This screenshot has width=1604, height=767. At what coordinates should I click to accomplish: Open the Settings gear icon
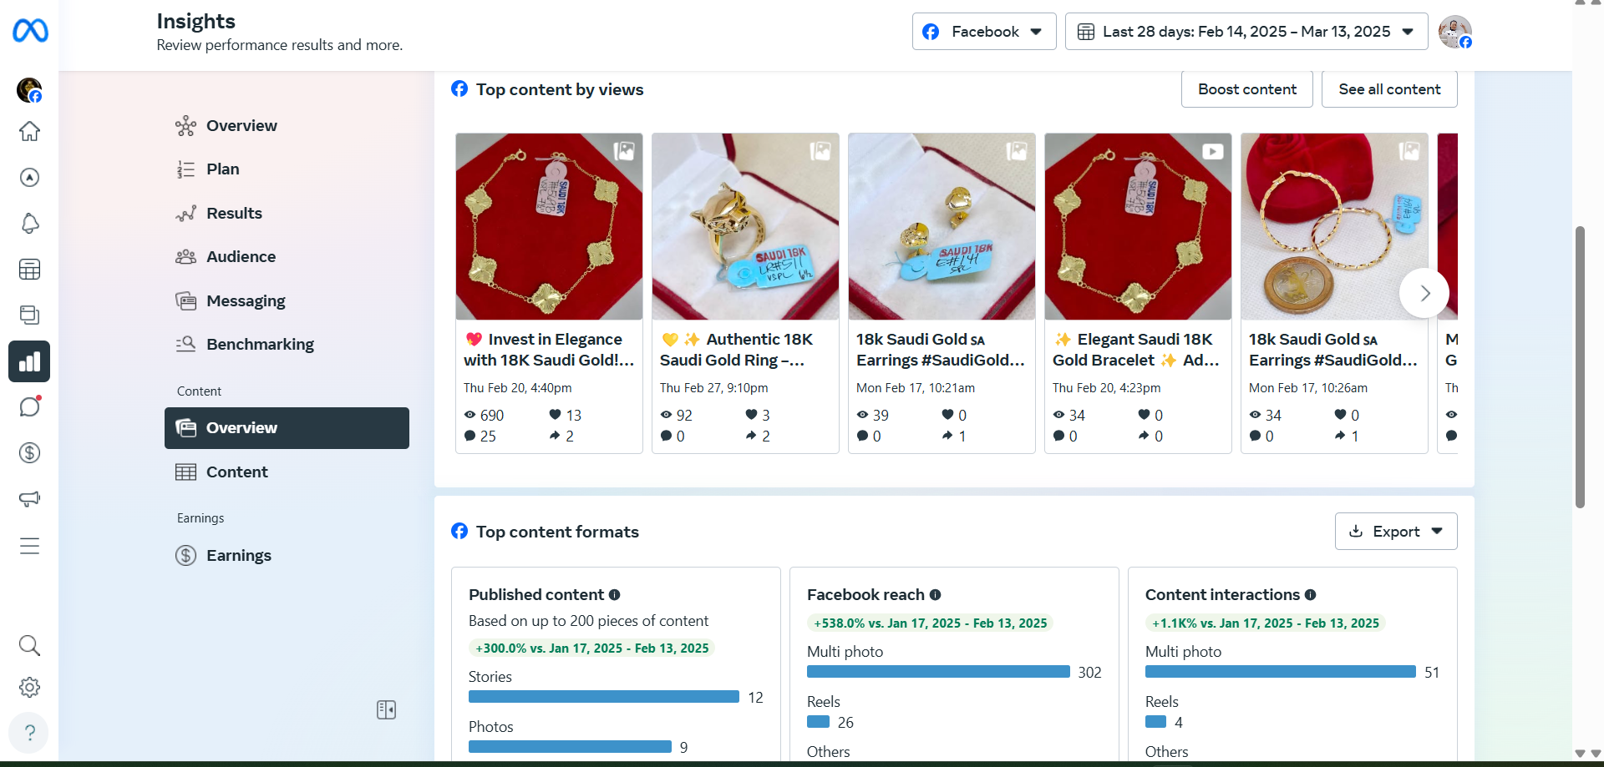[29, 688]
